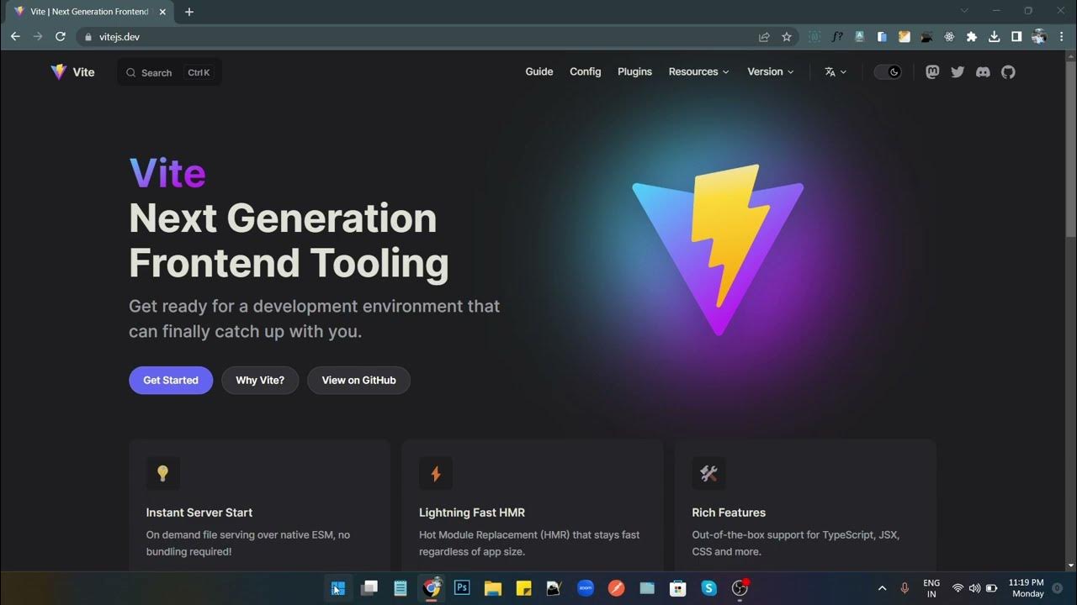Click the Vite logo in the navbar

(x=58, y=72)
